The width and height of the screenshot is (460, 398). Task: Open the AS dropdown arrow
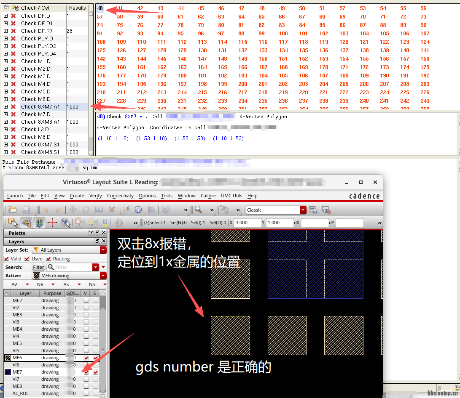tap(79, 284)
